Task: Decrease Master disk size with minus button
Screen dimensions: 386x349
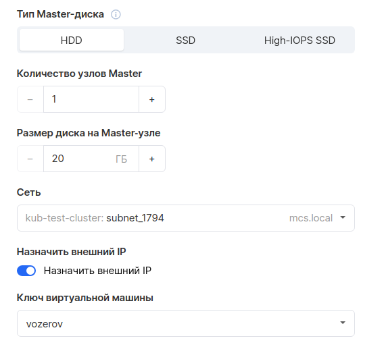Action: coord(30,159)
